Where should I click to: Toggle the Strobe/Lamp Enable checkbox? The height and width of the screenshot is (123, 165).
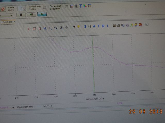click(45, 7)
